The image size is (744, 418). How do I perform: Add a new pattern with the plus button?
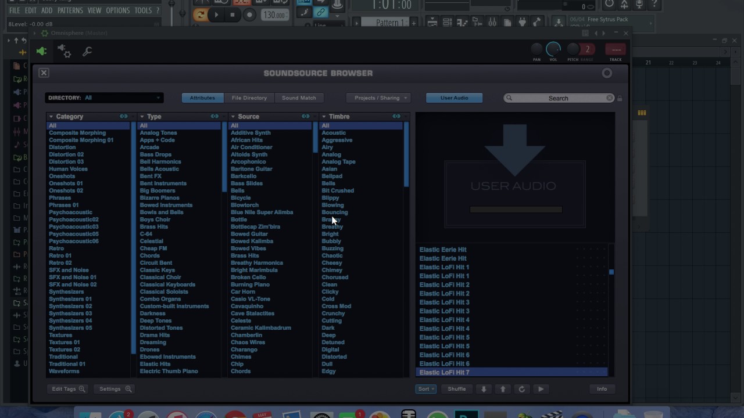coord(413,23)
